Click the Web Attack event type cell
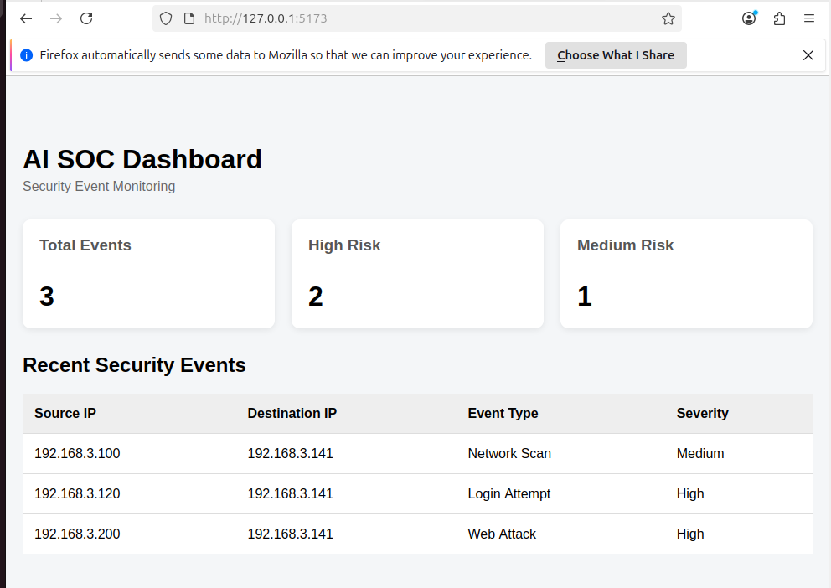The height and width of the screenshot is (588, 831). point(502,534)
